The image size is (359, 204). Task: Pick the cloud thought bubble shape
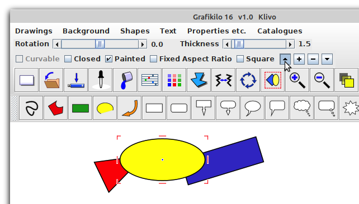pyautogui.click(x=302, y=108)
